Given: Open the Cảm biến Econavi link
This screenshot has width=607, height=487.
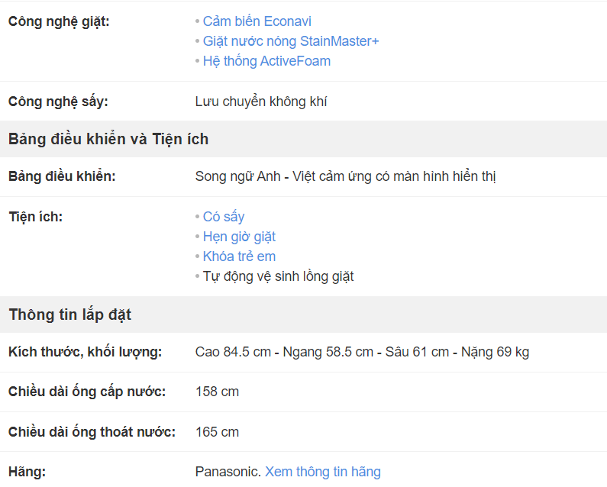Looking at the screenshot, I should (x=257, y=21).
